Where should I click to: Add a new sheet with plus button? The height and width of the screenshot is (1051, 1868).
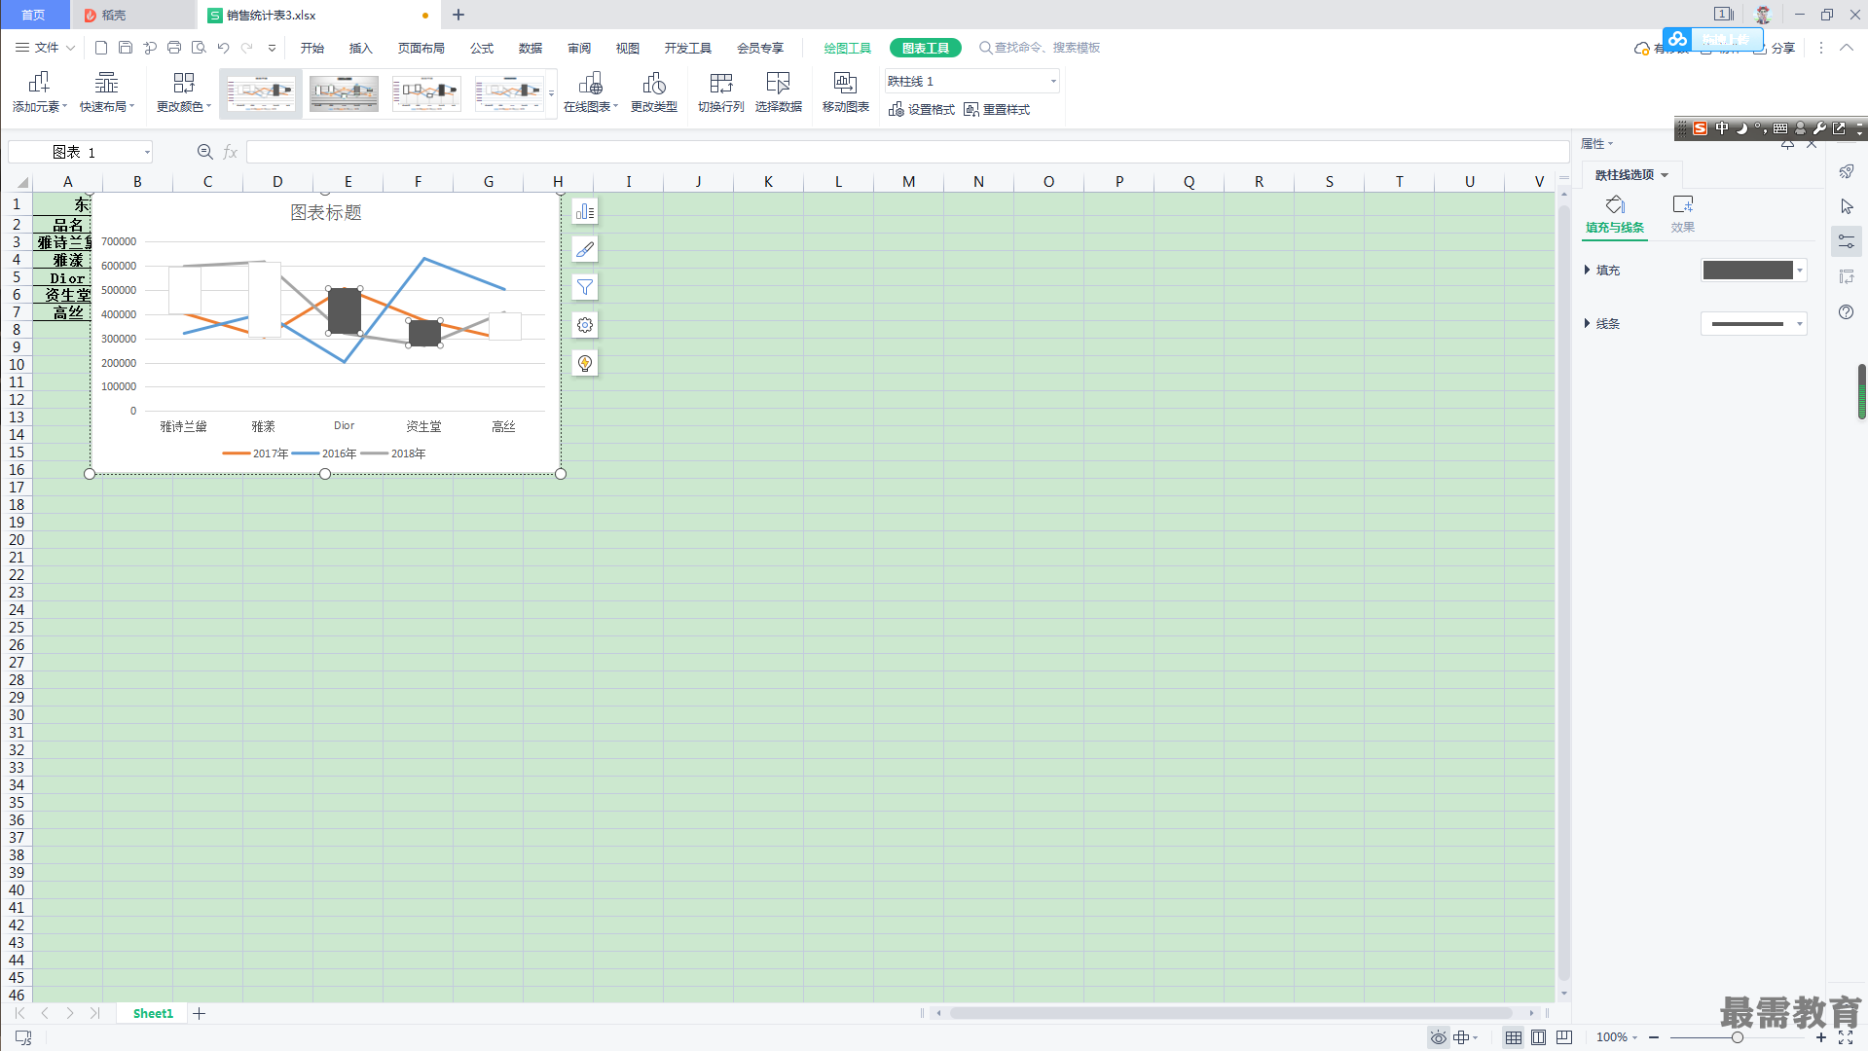point(200,1013)
